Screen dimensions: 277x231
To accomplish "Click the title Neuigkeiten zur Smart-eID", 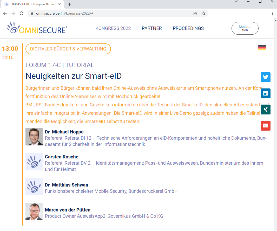I will [74, 76].
